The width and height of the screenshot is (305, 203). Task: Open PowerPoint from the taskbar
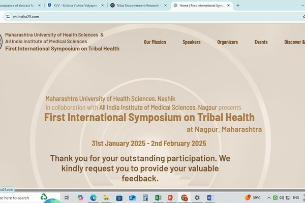coord(171,197)
